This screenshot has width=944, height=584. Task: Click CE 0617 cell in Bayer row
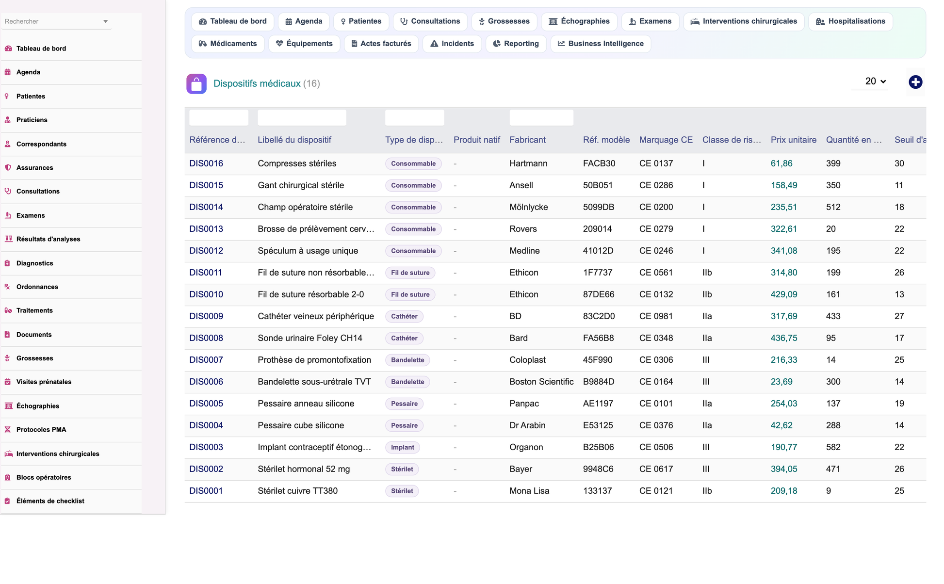point(656,469)
